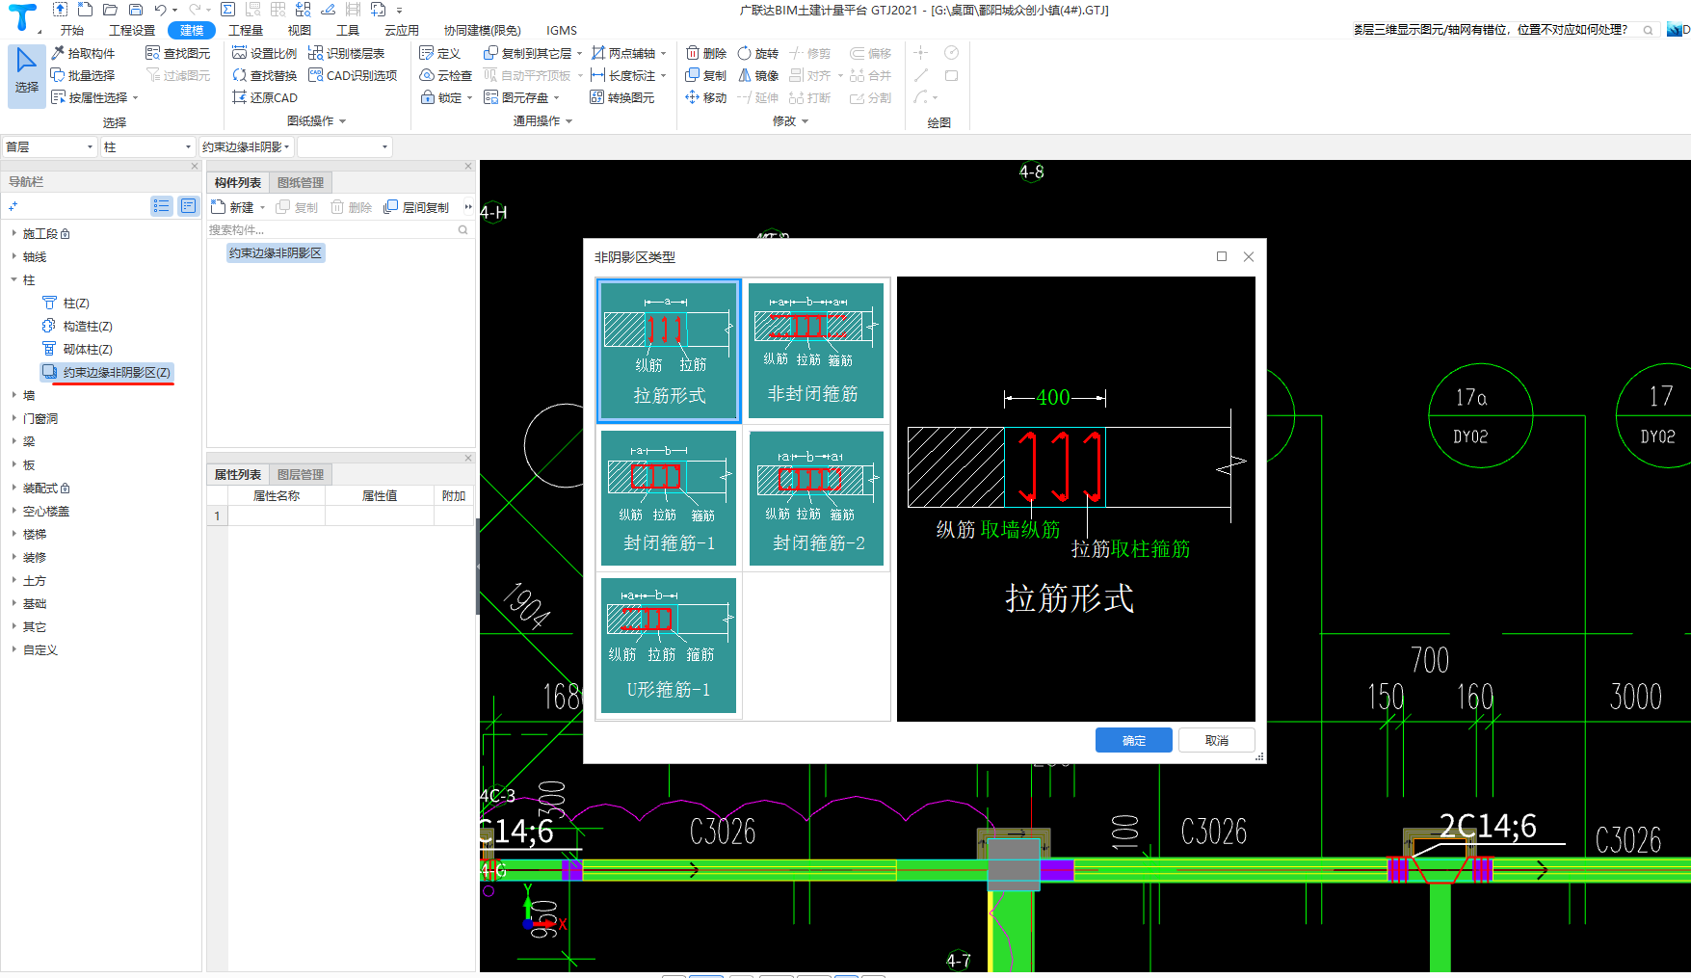This screenshot has width=1691, height=978.
Task: Open the 柱 component type dropdown
Action: click(147, 146)
